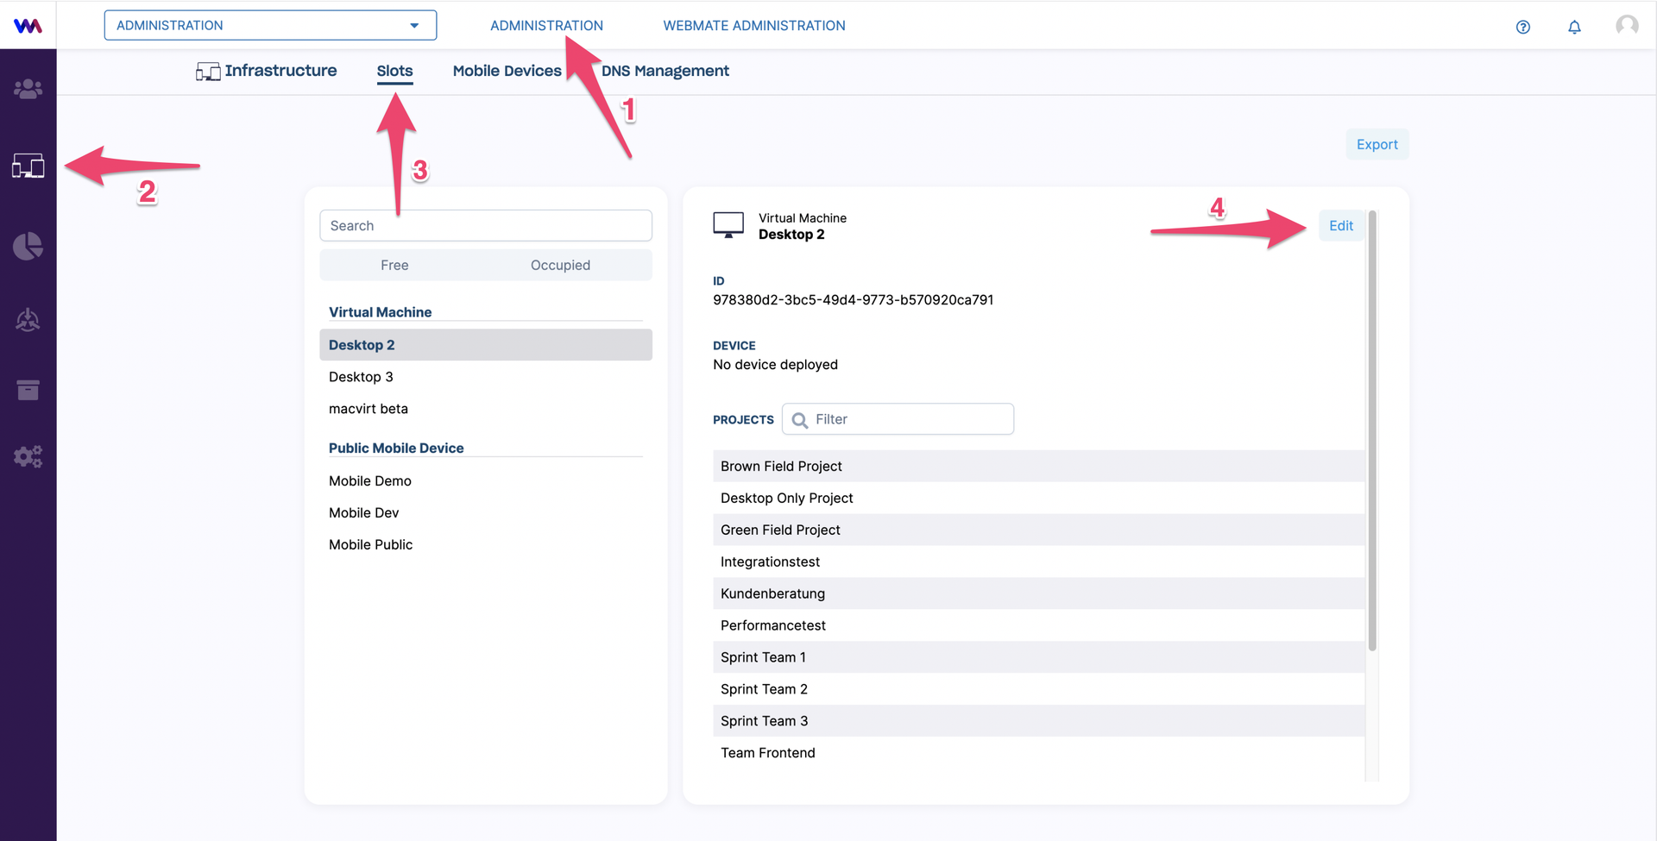Open the devices infrastructure sidebar icon
Screen dimensions: 1657x841
[28, 166]
